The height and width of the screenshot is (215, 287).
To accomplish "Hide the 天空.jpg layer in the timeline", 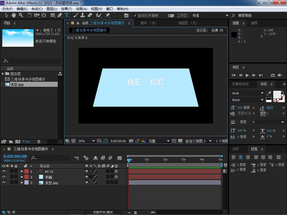I will coord(3,182).
